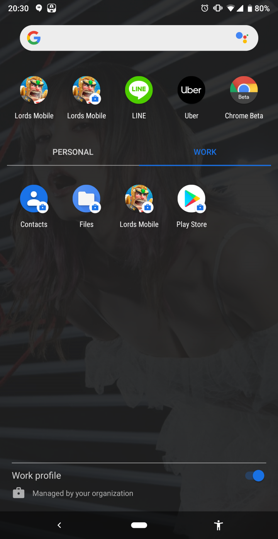Open the personal Lords Mobile app in suggestions
The image size is (278, 539).
pos(34,90)
